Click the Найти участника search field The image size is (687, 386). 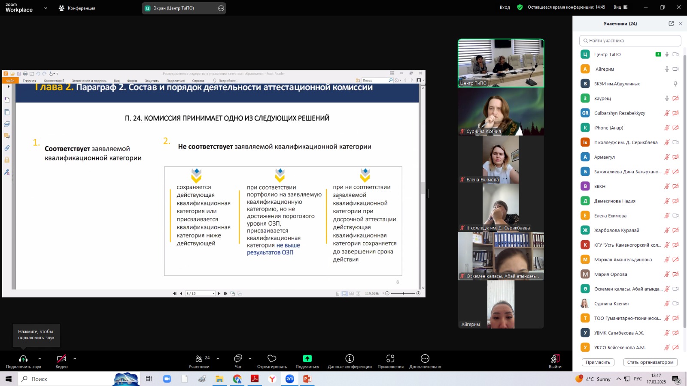coord(630,41)
